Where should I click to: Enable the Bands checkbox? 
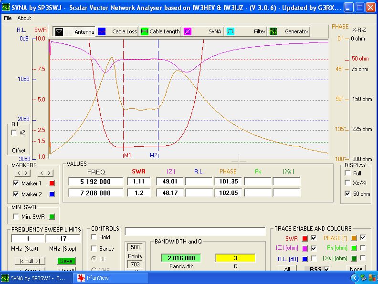coord(94,248)
